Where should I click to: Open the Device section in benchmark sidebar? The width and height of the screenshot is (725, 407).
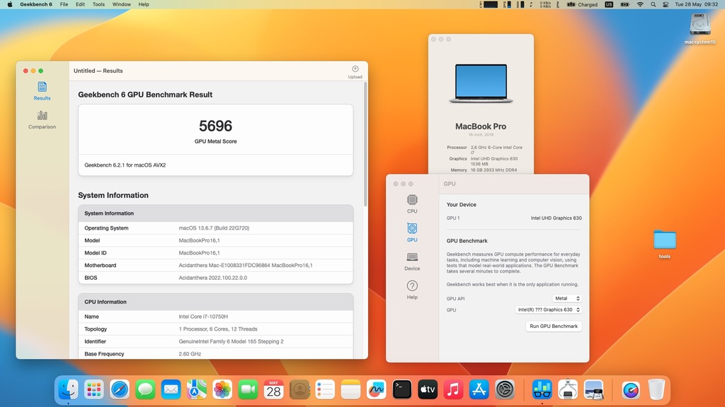tap(412, 261)
